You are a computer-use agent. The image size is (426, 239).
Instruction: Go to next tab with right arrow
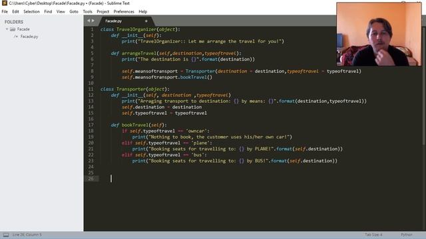point(93,21)
